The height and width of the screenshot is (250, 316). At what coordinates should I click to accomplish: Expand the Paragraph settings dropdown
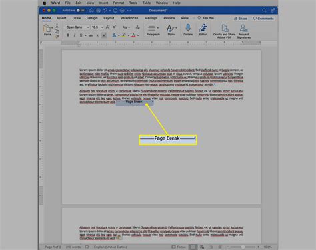coord(153,30)
